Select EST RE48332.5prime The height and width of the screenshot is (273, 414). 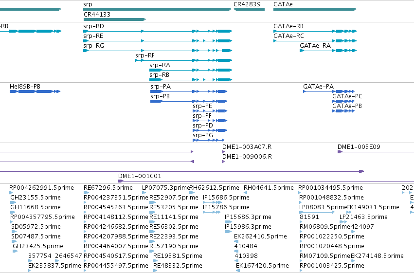tap(155, 271)
